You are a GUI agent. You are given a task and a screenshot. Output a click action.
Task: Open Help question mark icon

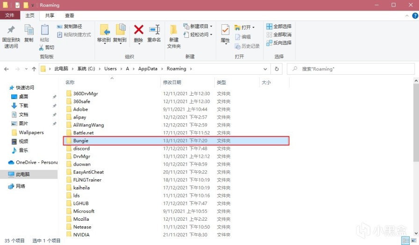[x=415, y=16]
